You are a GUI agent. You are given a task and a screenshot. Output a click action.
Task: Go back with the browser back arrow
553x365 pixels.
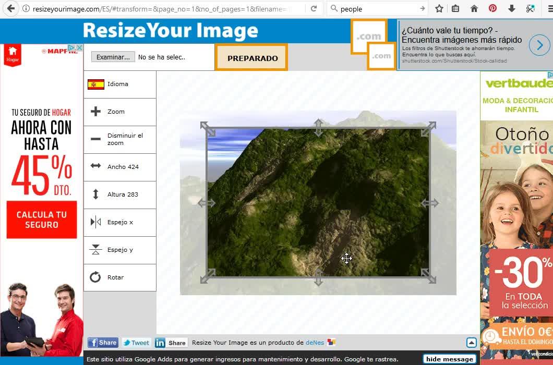10,8
